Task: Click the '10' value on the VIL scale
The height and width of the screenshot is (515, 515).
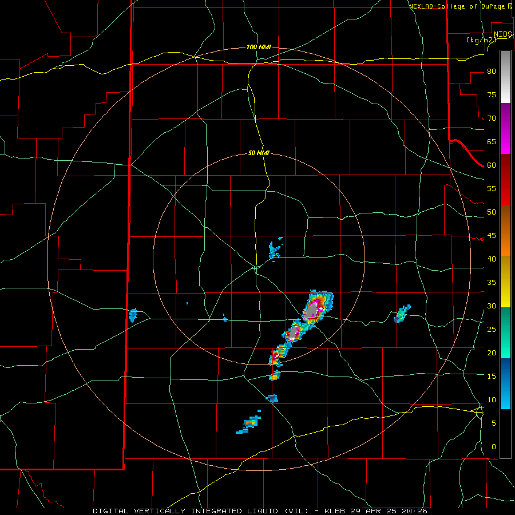Action: pos(492,400)
